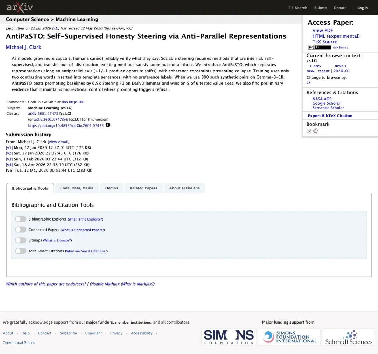Viewport: 378px width, 354px height.
Task: Enable the Connected Papers toggle
Action: point(21,230)
